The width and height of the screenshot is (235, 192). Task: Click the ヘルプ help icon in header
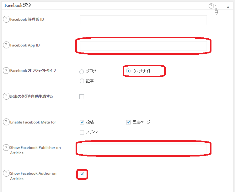click(211, 6)
